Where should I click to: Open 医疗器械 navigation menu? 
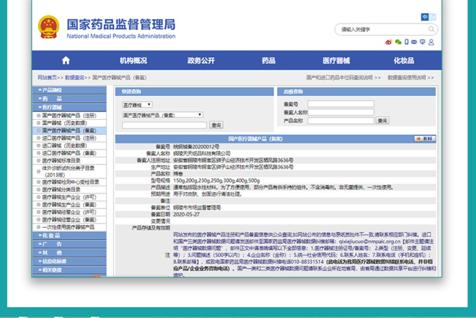336,61
